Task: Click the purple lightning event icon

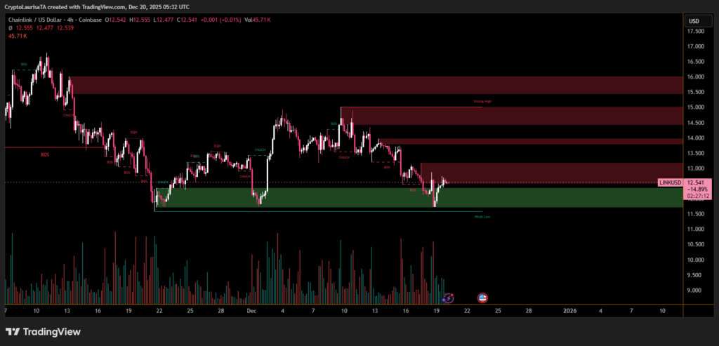Action: (x=449, y=298)
